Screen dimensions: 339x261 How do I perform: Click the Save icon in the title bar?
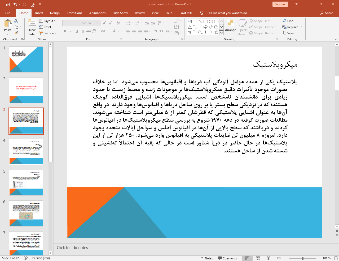click(x=7, y=4)
